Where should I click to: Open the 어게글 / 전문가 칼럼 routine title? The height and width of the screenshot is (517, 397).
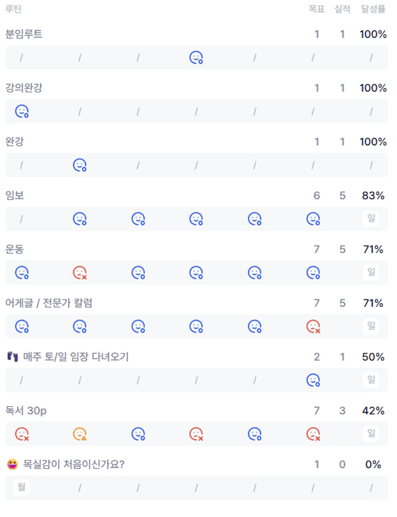click(x=48, y=303)
